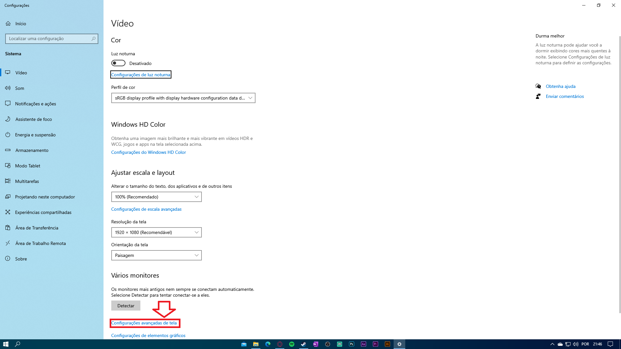Open Photoshop from the taskbar
The width and height of the screenshot is (621, 349).
351,344
